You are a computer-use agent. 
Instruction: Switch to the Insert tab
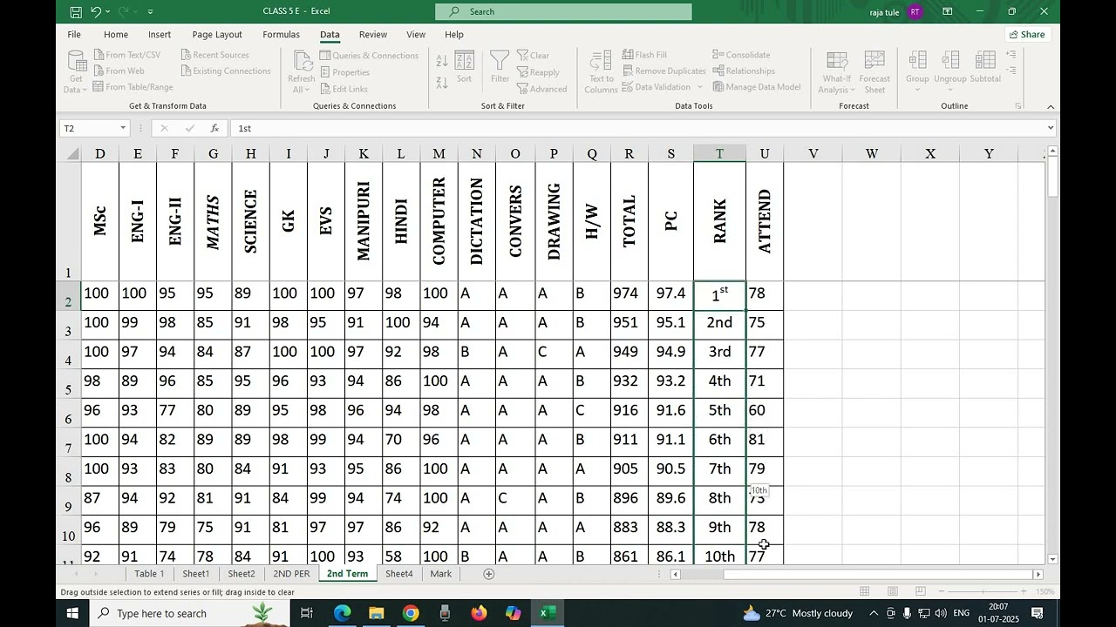pyautogui.click(x=160, y=34)
